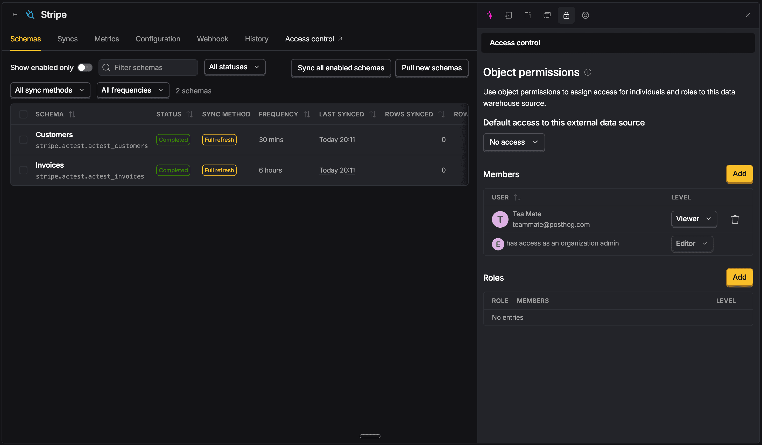Open the PostHog AI sparkle panel
This screenshot has width=762, height=445.
coord(490,15)
